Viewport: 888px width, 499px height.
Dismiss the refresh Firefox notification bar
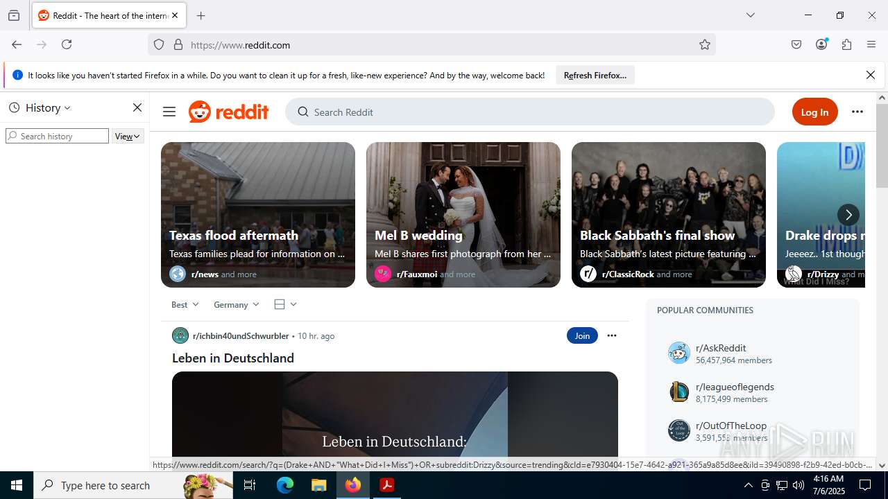coord(871,75)
